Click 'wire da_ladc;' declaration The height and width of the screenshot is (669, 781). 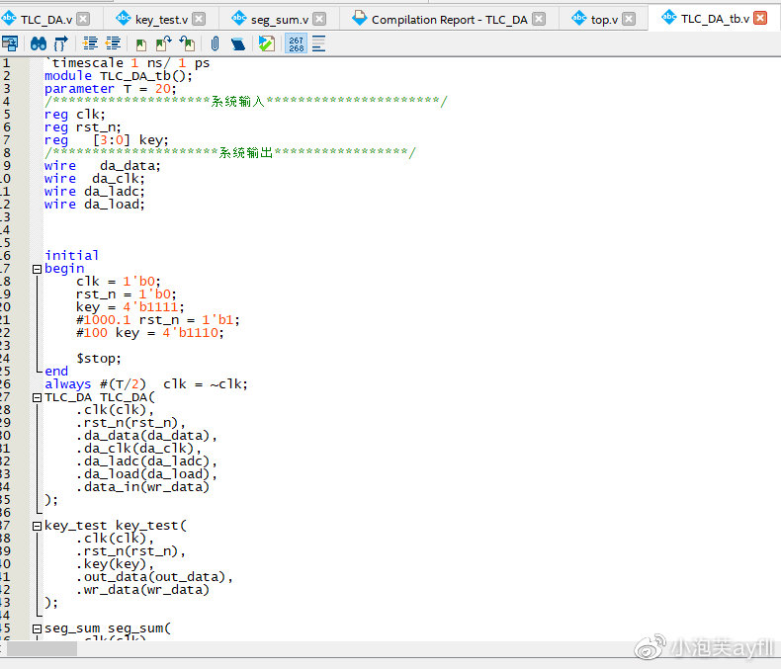(x=95, y=191)
